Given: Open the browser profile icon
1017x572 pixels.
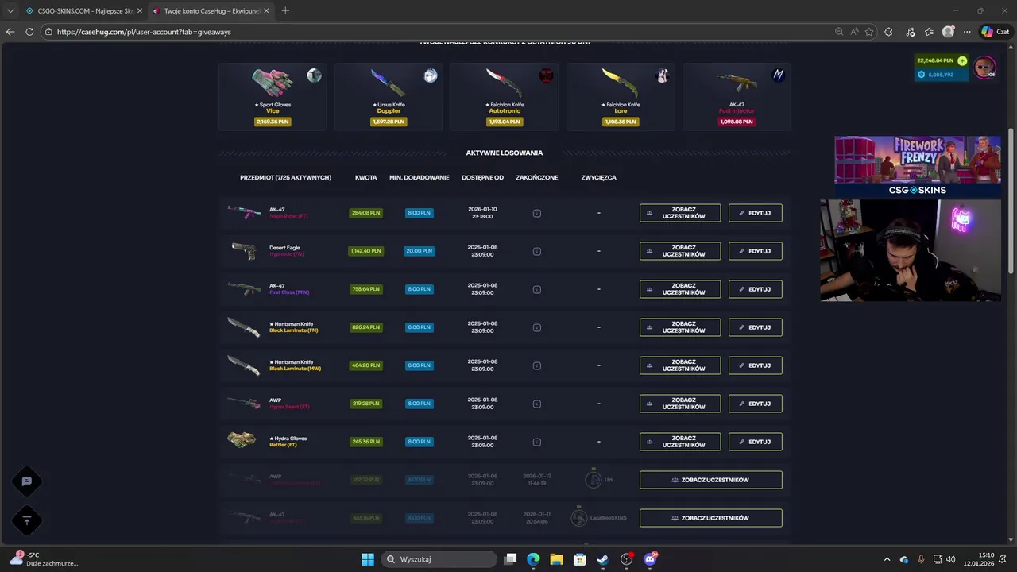Looking at the screenshot, I should (948, 32).
